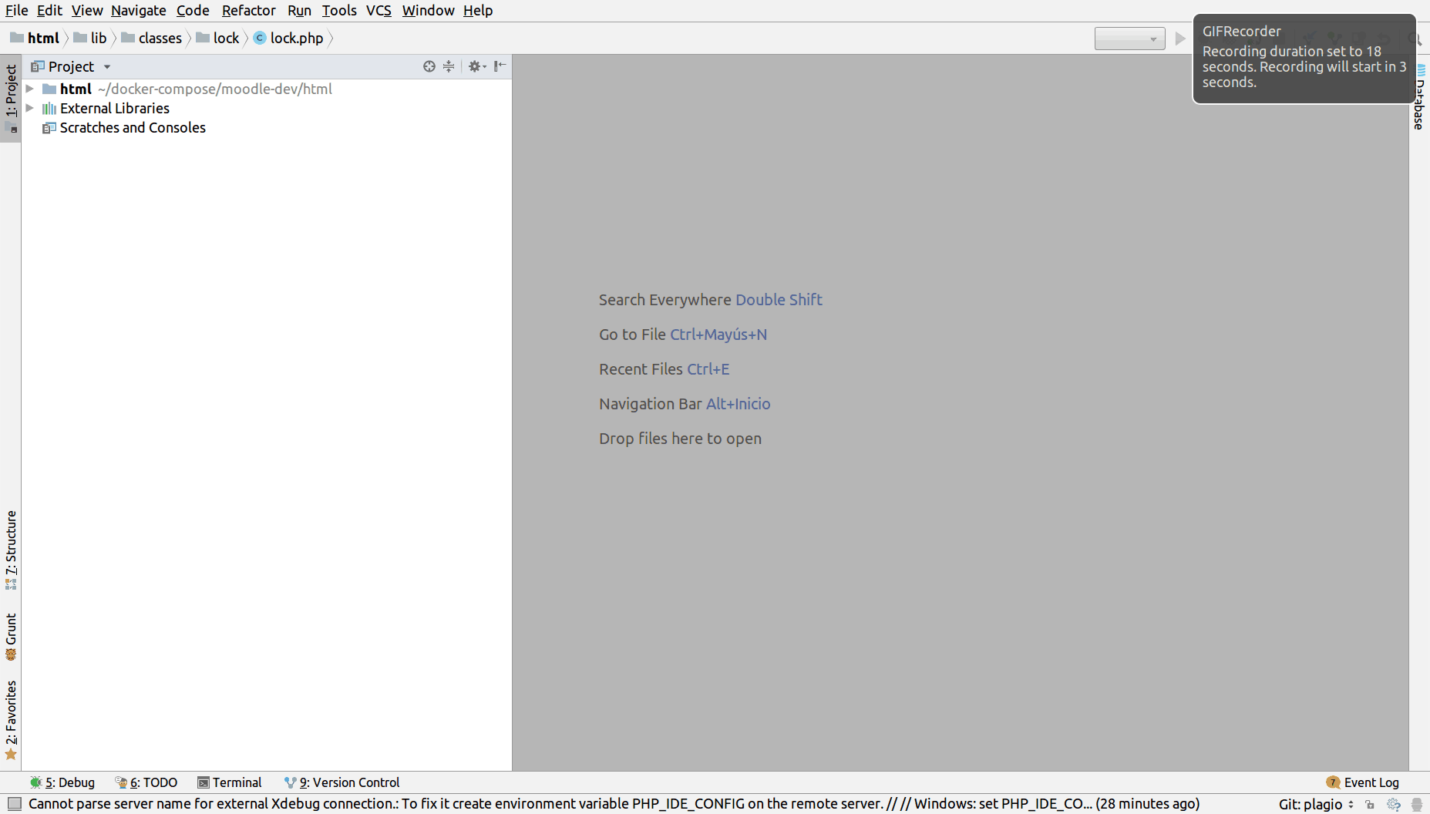
Task: Toggle the 1: Project side tab
Action: tap(11, 98)
